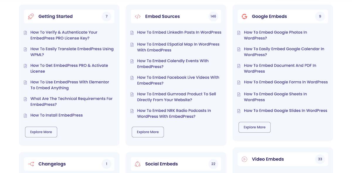Click the Google logo icon beside Google Embeds

tap(244, 16)
